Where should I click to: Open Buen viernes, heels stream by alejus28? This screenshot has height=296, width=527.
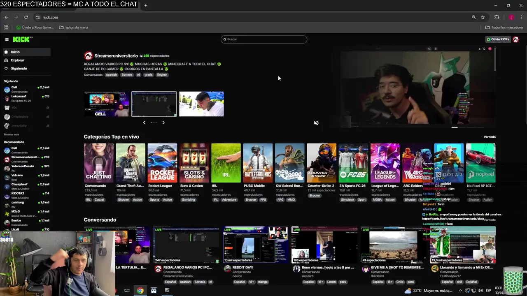pyautogui.click(x=324, y=245)
